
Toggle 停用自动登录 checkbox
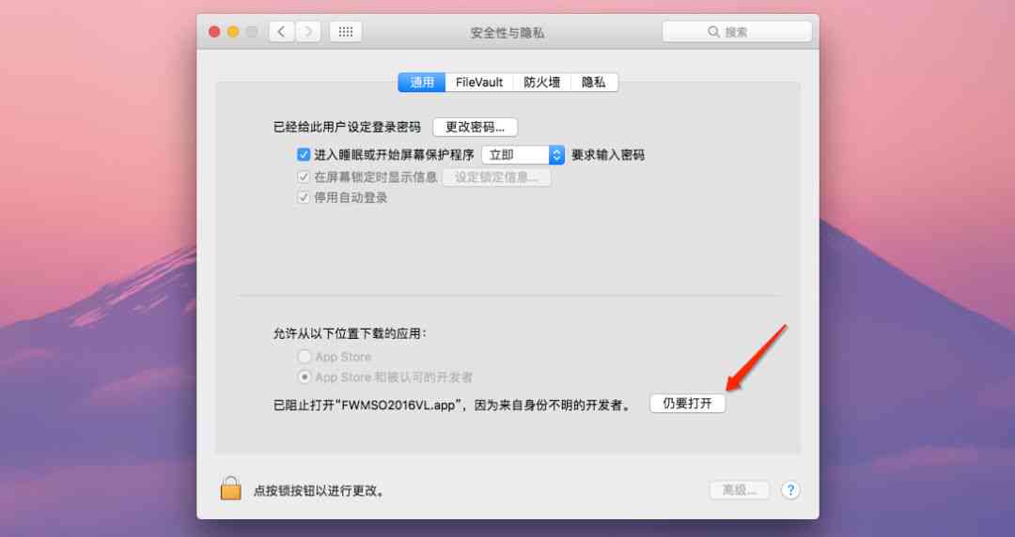[304, 197]
